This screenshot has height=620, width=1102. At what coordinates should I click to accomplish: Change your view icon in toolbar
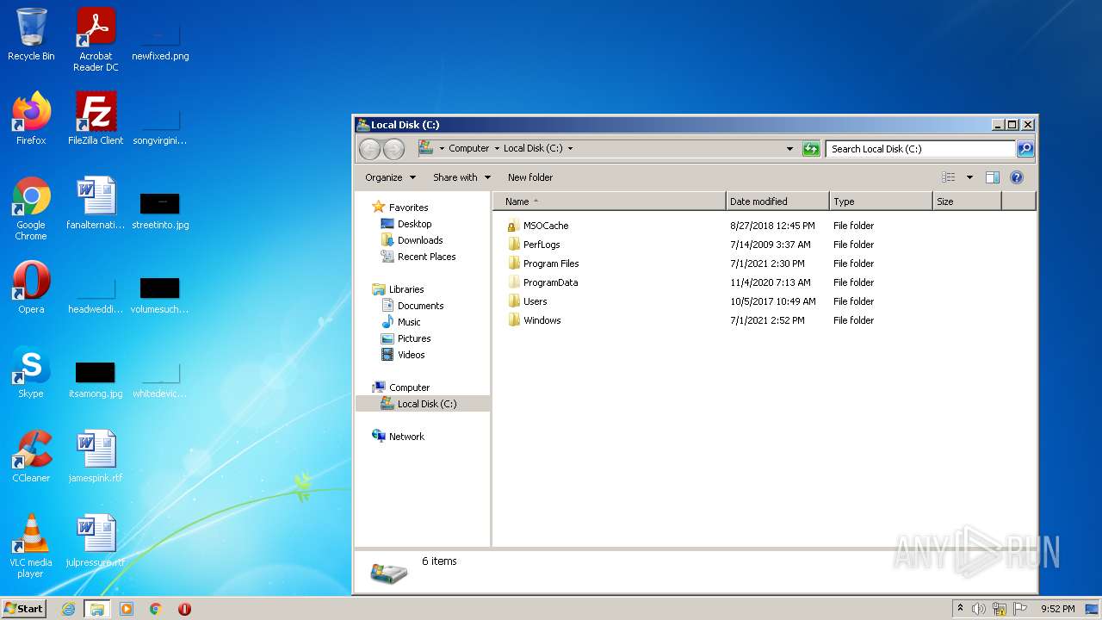click(949, 177)
